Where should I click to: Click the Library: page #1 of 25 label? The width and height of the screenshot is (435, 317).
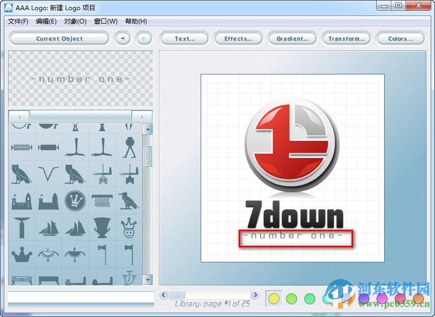pos(212,304)
